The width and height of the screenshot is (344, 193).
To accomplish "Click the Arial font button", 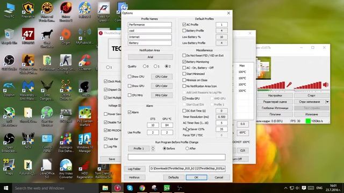I will tap(150, 57).
